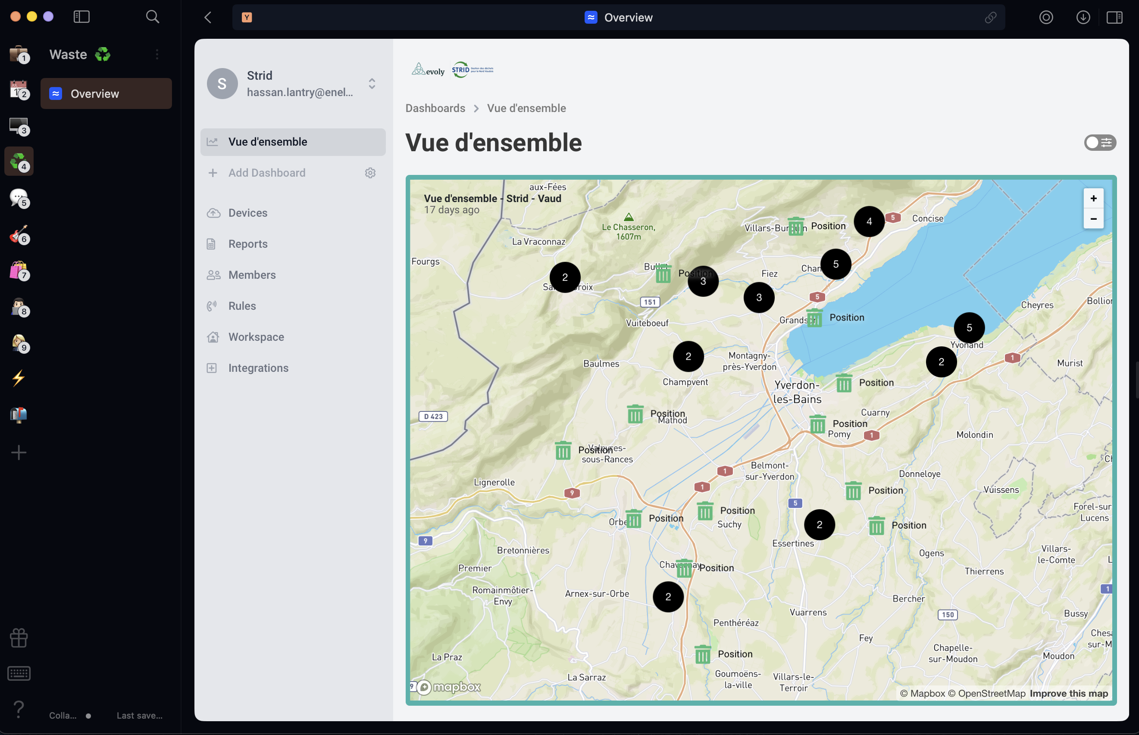Open the Devices menu item
Screen dimensions: 1139x735
pyautogui.click(x=247, y=213)
